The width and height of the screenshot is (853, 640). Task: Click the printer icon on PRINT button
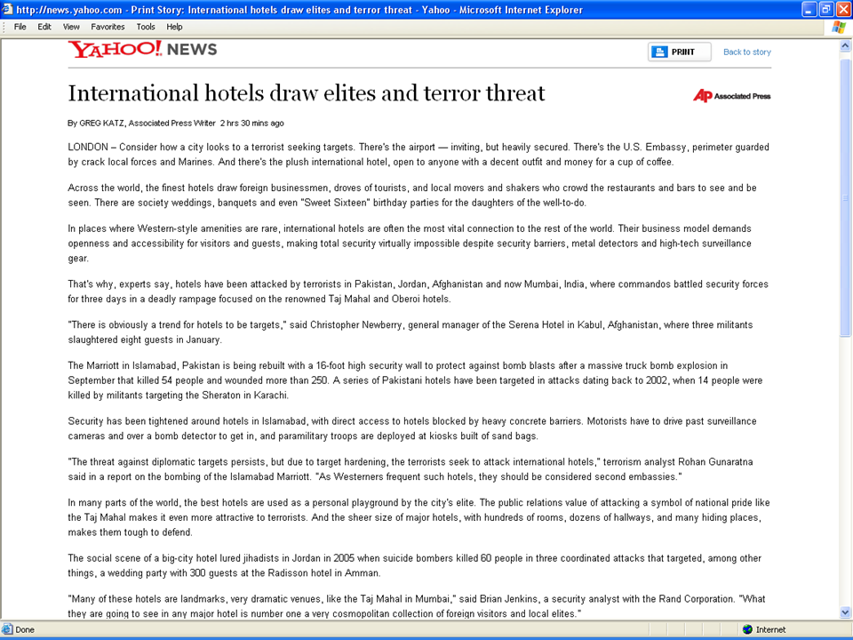659,52
